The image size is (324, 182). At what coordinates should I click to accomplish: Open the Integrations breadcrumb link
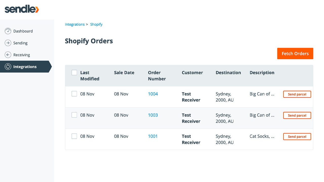(75, 24)
